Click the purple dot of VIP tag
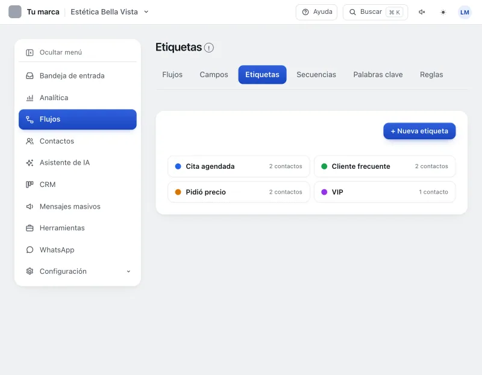Viewport: 482px width, 375px height. [324, 192]
